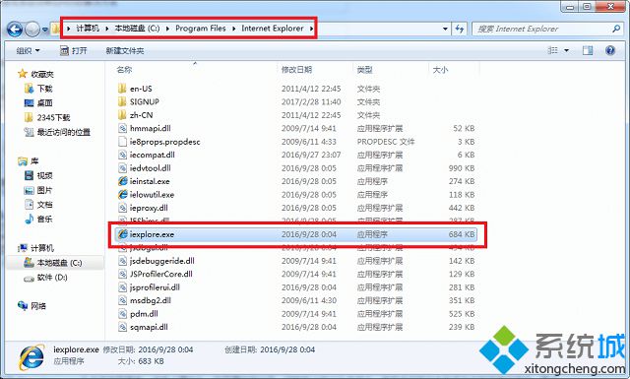
Task: Click the 684 KB size cell
Action: pyautogui.click(x=462, y=234)
